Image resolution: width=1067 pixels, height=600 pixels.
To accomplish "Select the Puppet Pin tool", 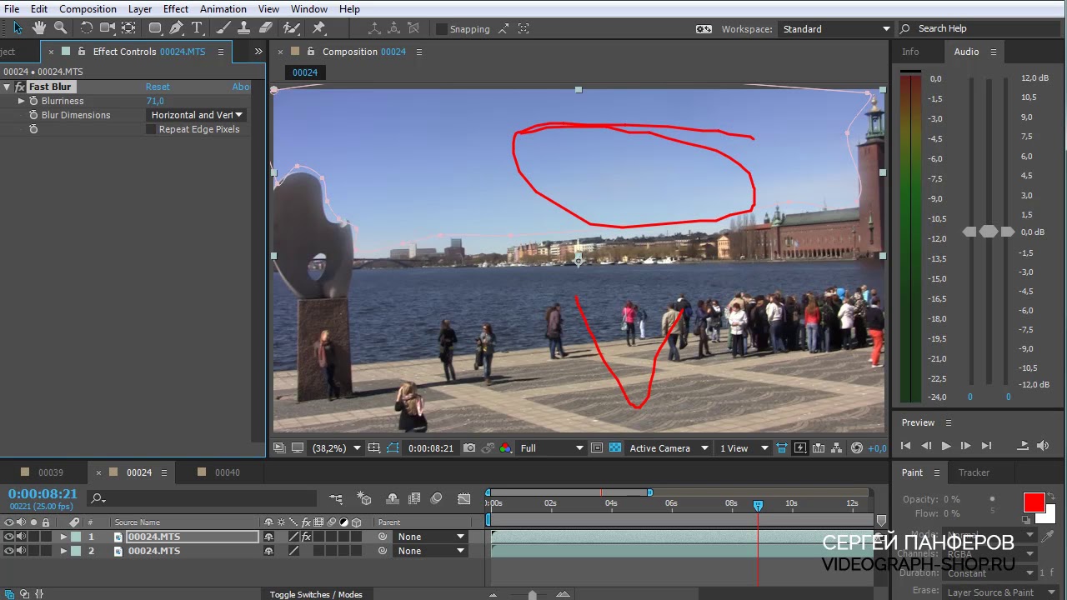I will (318, 28).
